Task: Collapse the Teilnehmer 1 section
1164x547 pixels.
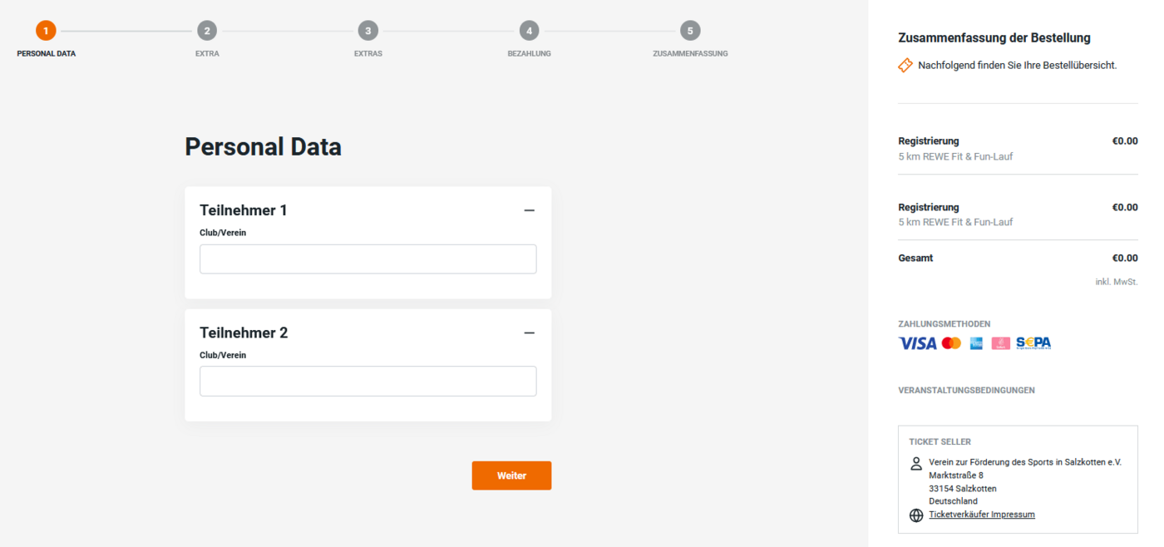Action: click(x=529, y=210)
